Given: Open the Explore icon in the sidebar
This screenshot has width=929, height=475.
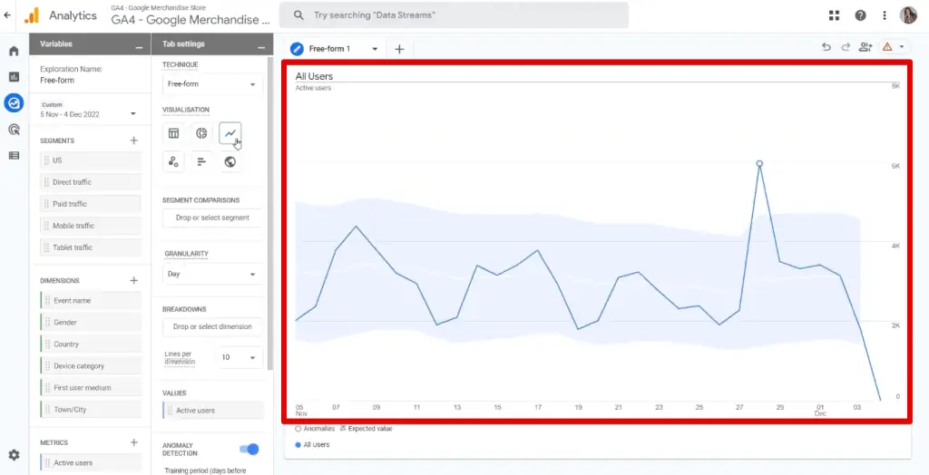Looking at the screenshot, I should pos(14,103).
